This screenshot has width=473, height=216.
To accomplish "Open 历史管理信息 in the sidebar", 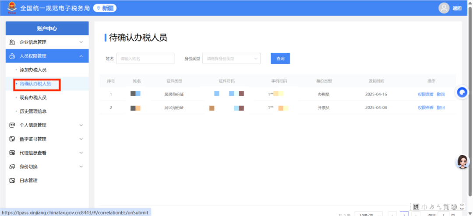I will pyautogui.click(x=33, y=111).
